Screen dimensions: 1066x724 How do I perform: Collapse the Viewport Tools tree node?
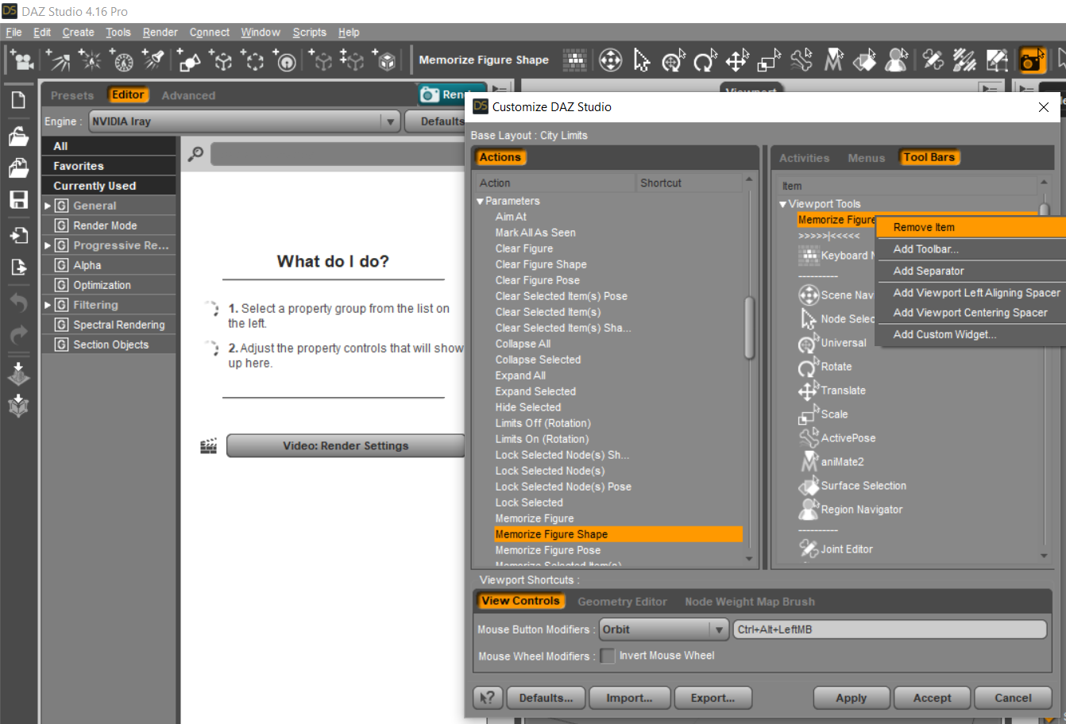(783, 205)
